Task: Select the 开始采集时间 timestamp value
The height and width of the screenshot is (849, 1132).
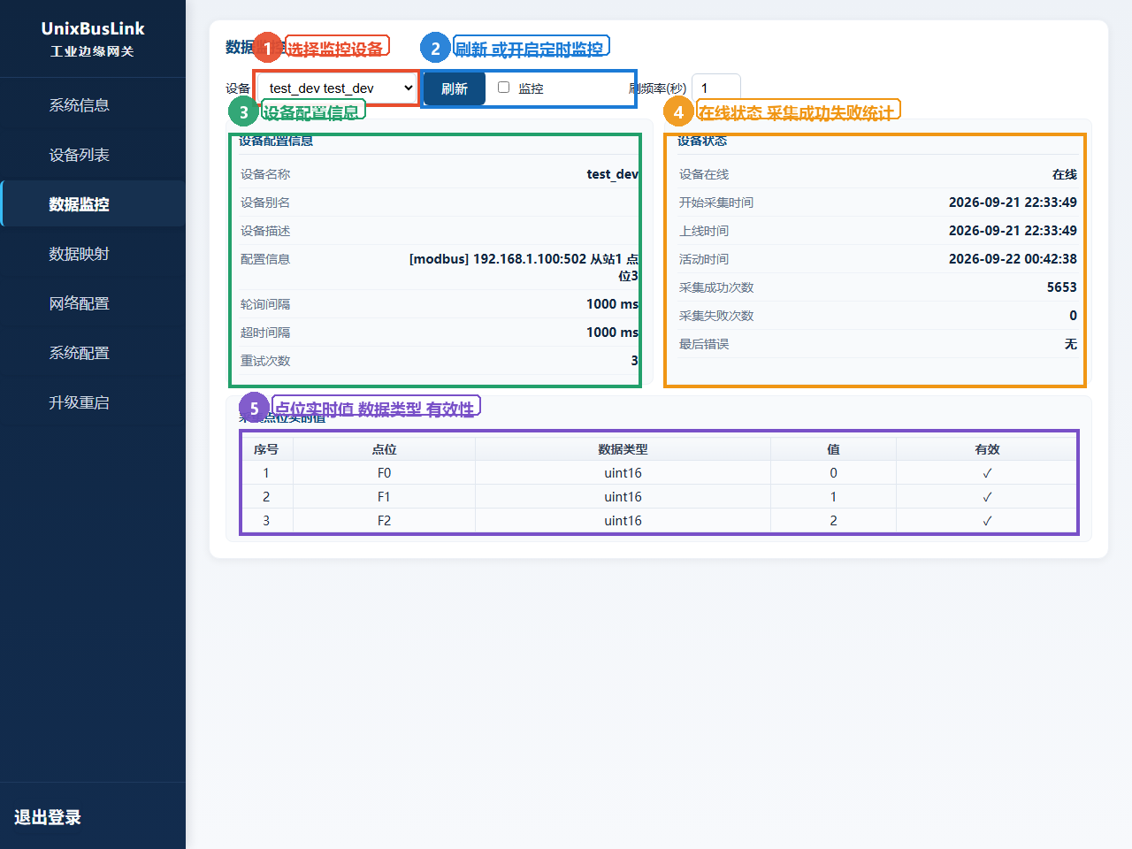Action: (1013, 203)
